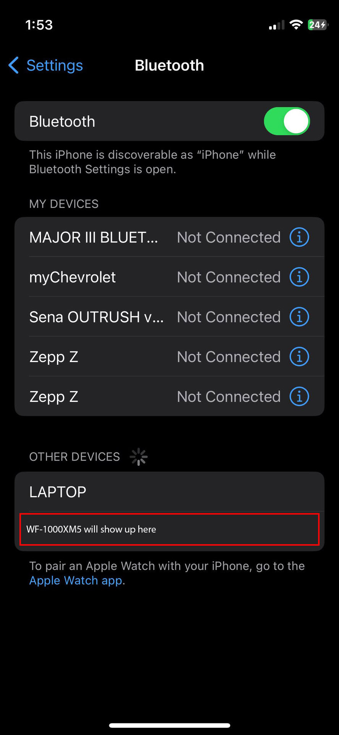Tap the Wi-Fi status icon

point(296,25)
